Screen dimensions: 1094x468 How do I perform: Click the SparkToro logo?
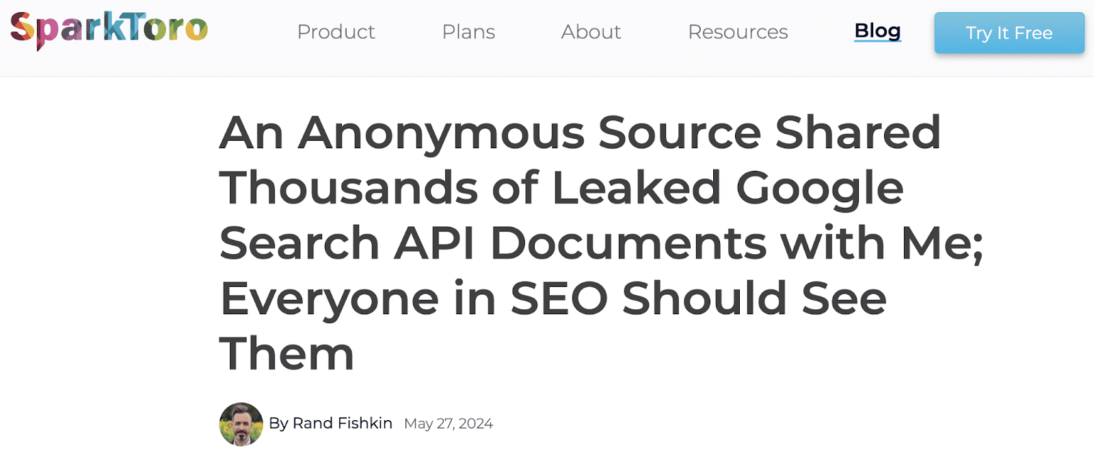[109, 30]
